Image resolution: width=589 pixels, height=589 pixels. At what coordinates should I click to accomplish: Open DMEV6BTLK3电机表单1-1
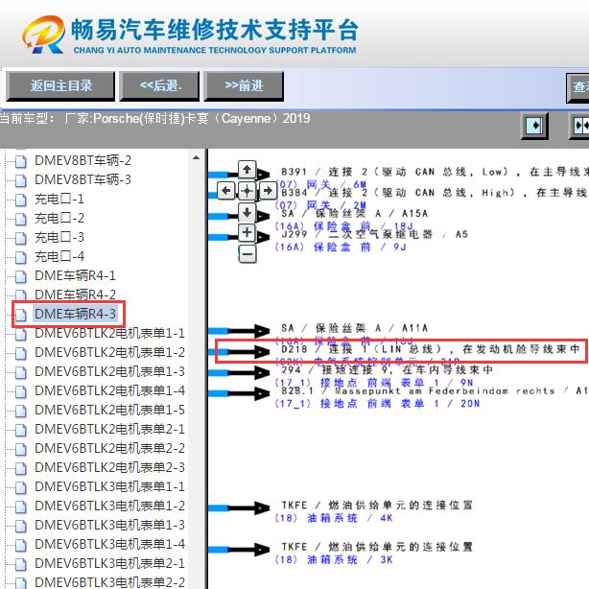tap(109, 486)
